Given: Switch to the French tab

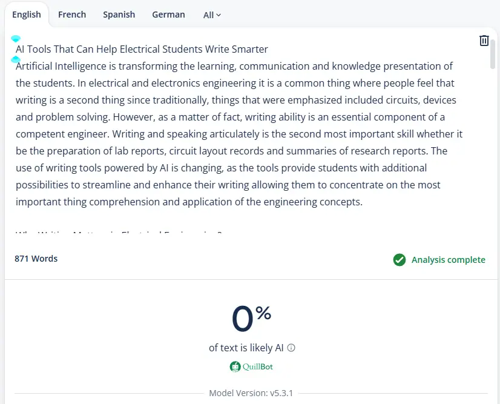Looking at the screenshot, I should point(72,15).
